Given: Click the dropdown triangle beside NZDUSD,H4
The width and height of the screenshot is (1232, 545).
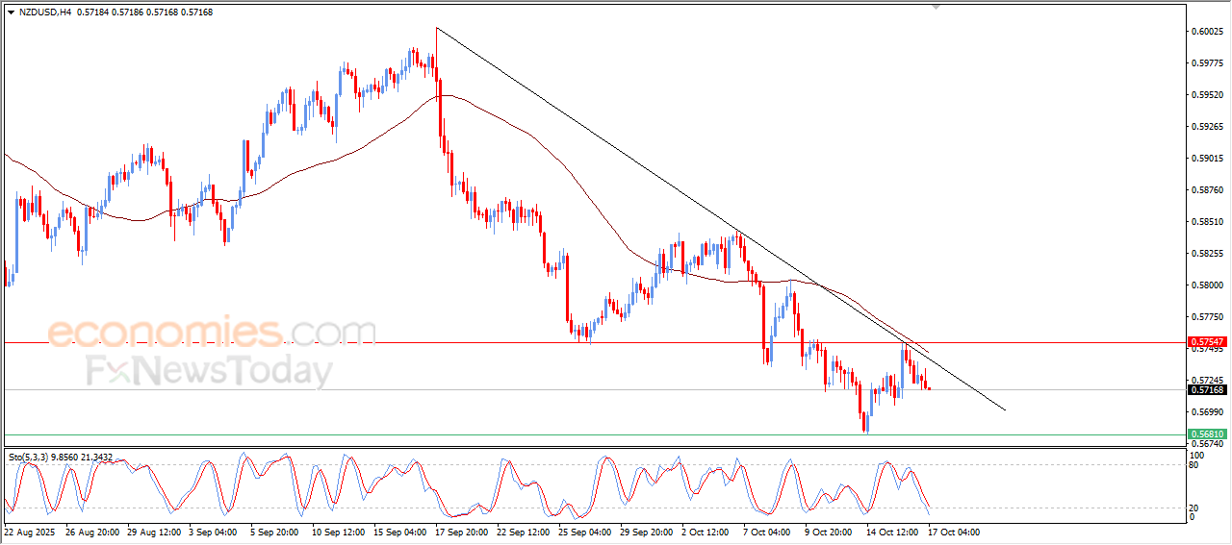Looking at the screenshot, I should click(11, 12).
